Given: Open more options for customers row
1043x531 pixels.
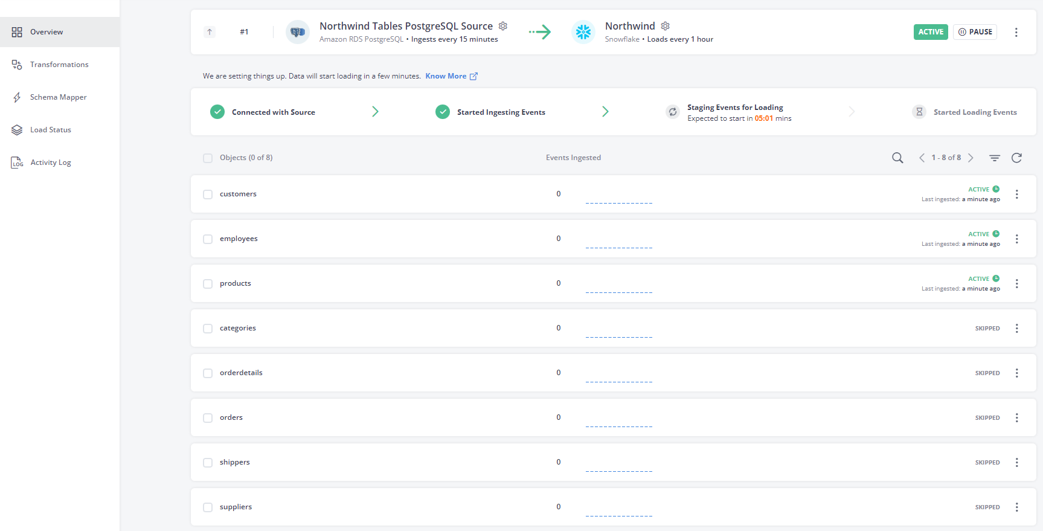Looking at the screenshot, I should pos(1016,194).
